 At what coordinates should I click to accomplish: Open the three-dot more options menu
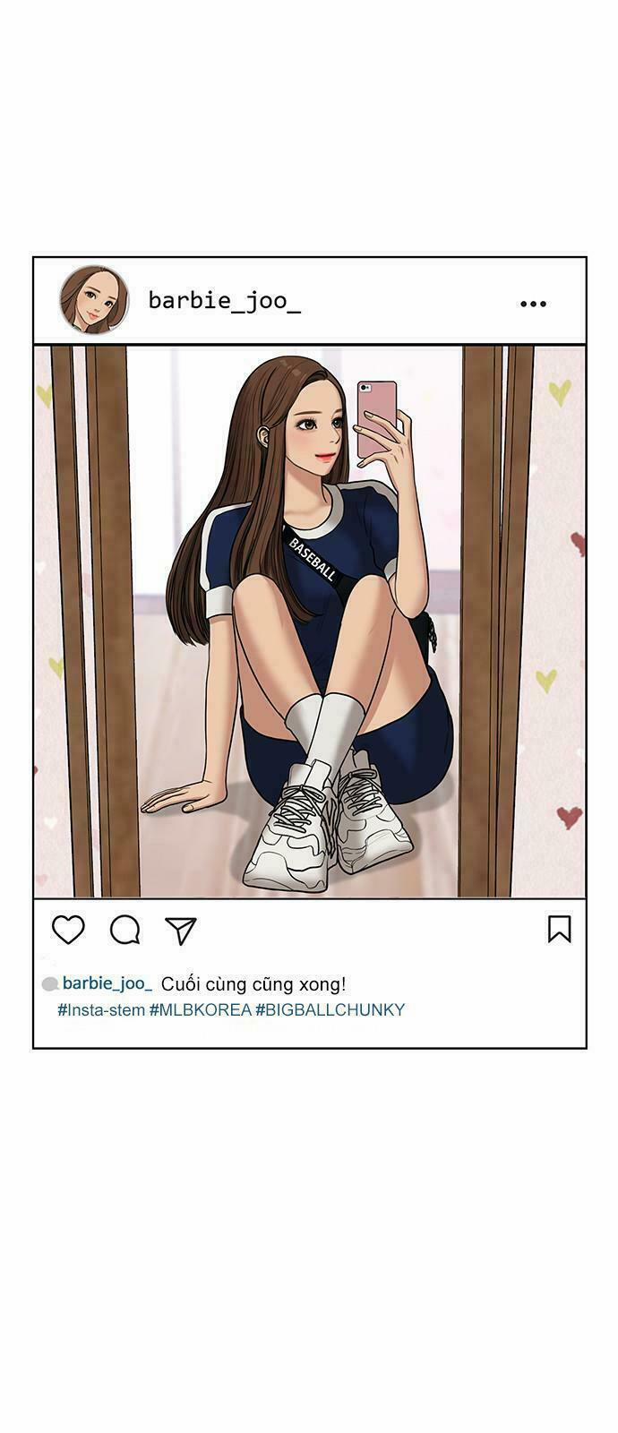click(533, 304)
